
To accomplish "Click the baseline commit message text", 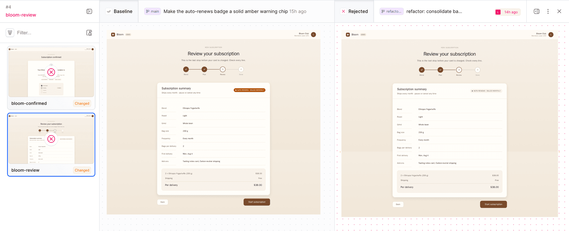I will click(x=226, y=11).
